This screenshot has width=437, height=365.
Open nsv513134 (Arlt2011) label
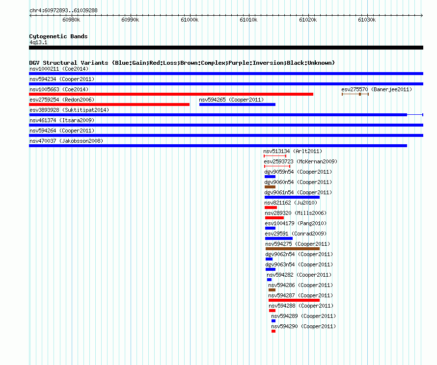click(293, 151)
